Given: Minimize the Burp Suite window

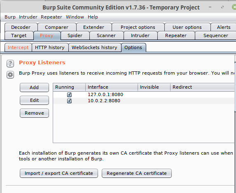Looking at the screenshot, I should point(210,7).
